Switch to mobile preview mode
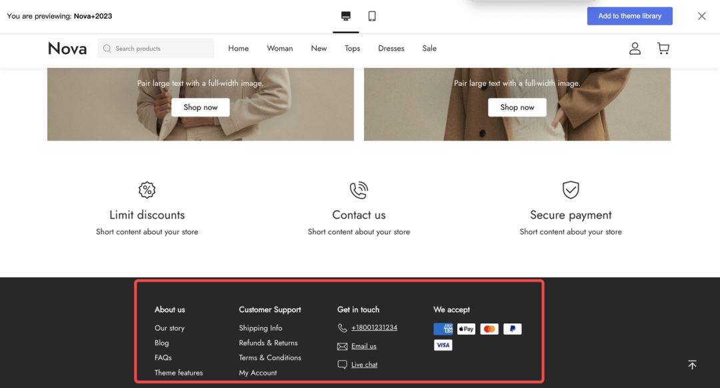 coord(372,16)
